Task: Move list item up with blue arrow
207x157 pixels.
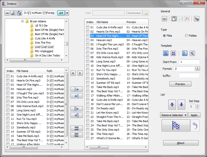Action: 172,105
